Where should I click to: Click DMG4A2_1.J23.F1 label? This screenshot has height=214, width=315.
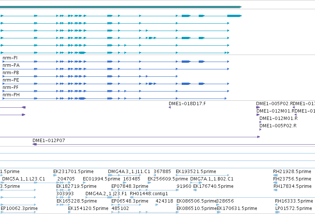coord(106,194)
